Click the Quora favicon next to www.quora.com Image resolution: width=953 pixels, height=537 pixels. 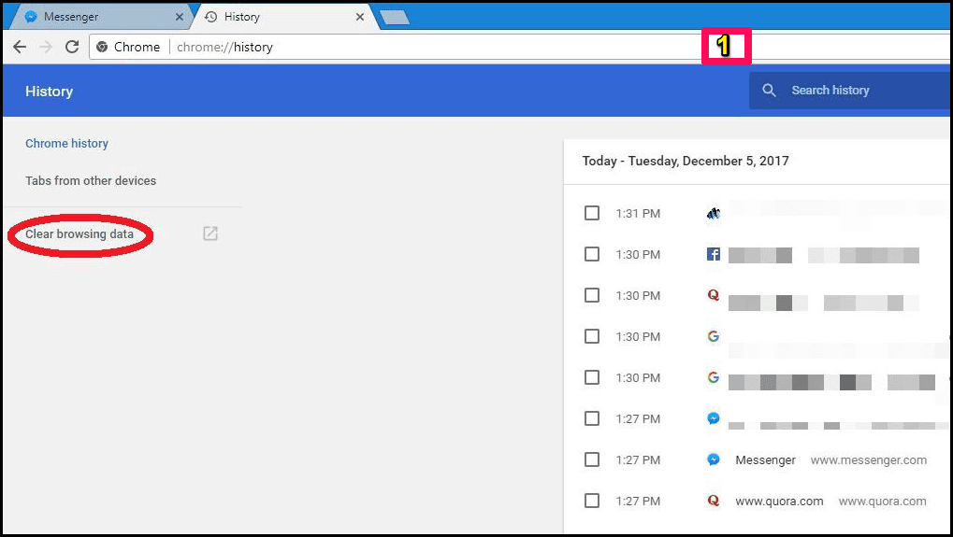[x=713, y=501]
